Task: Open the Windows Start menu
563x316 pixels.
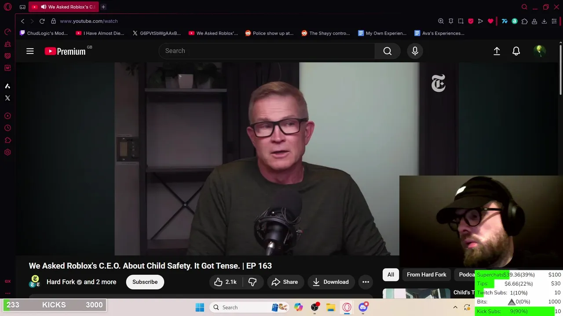Action: click(200, 307)
